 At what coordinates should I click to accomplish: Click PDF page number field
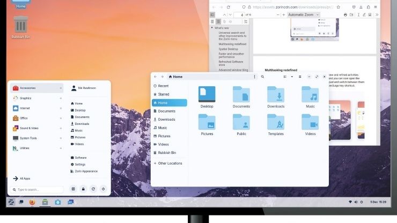(239, 14)
